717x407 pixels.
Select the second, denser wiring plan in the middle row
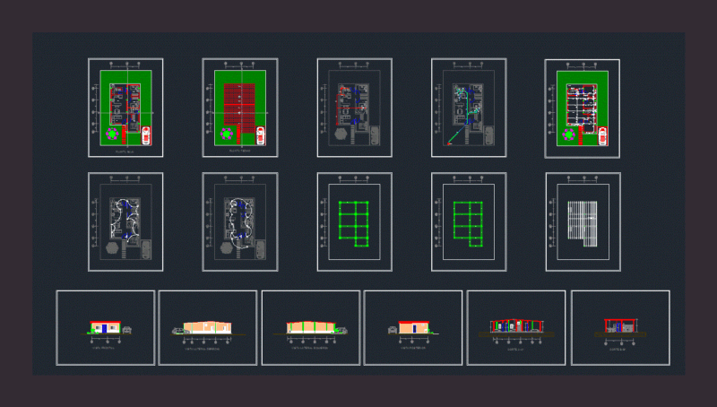[x=240, y=221]
